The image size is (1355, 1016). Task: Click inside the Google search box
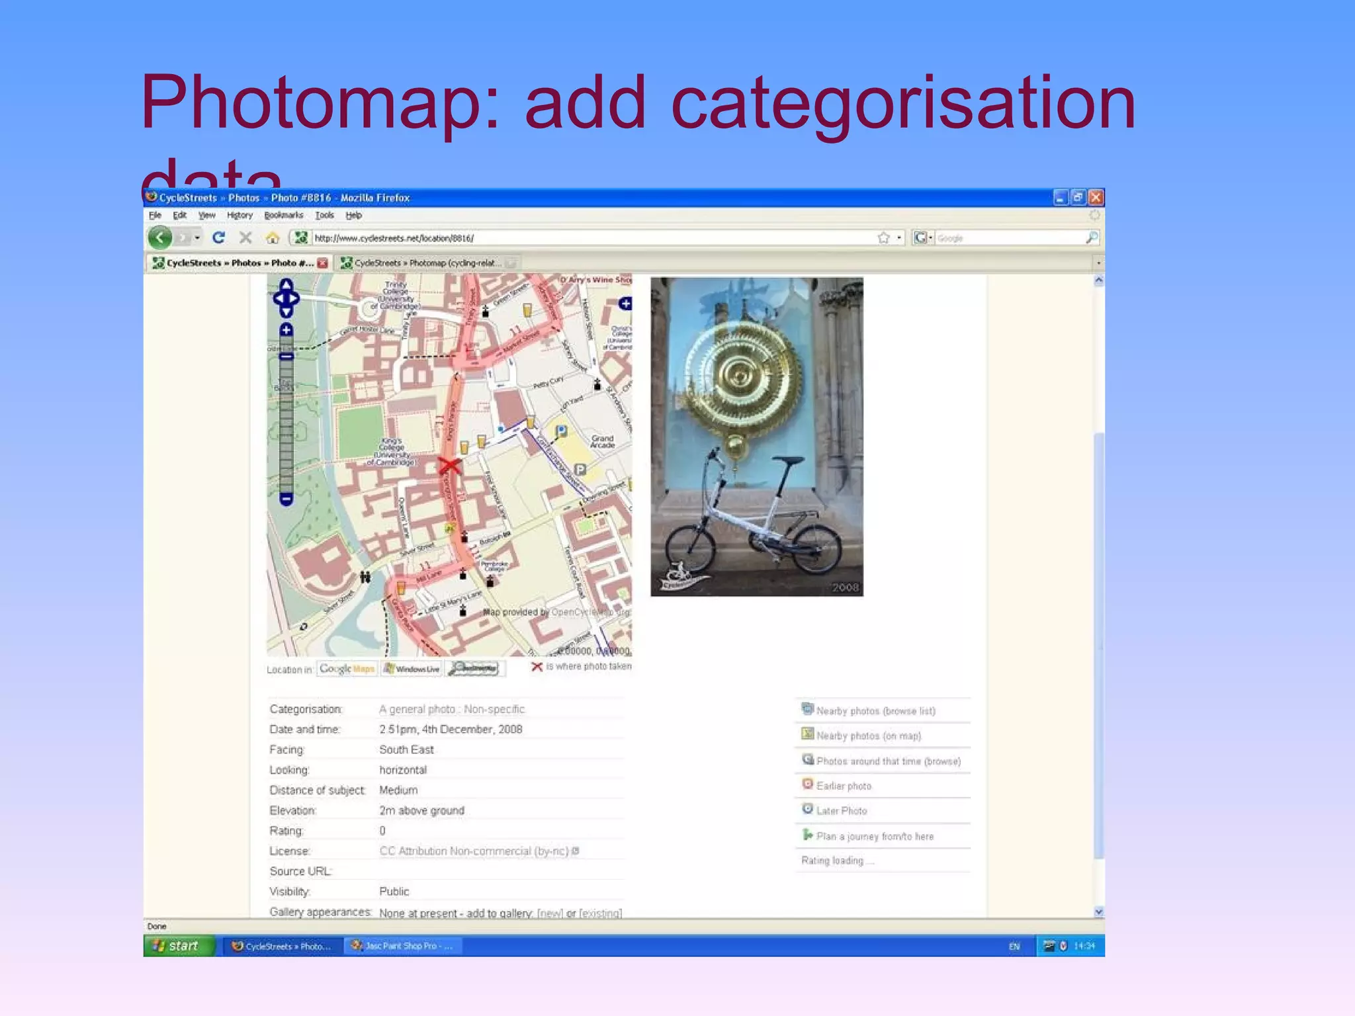point(1009,237)
